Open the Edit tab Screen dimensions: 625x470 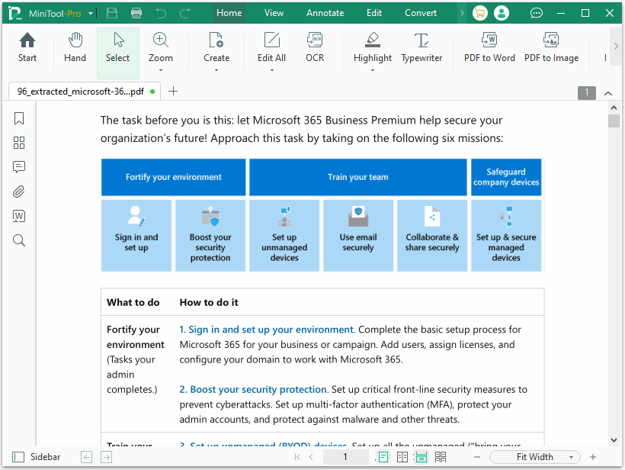(x=374, y=13)
